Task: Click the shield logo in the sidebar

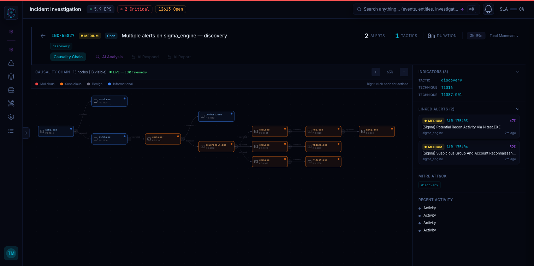Action: click(11, 13)
